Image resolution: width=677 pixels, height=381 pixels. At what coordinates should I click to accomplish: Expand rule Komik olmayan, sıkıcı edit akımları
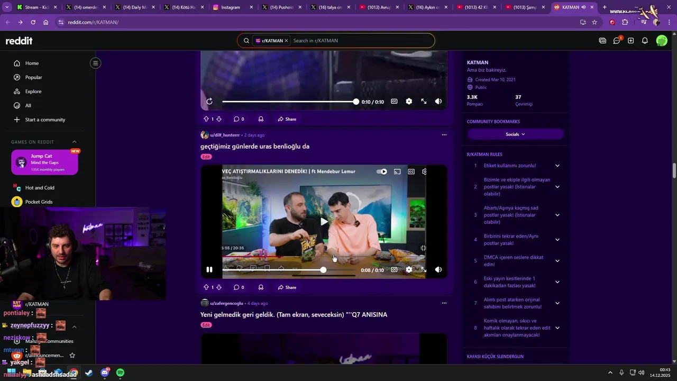point(557,328)
